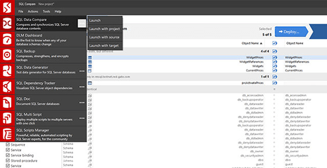This screenshot has height=168, width=327.
Task: Choose Launch with source
Action: pos(105,37)
